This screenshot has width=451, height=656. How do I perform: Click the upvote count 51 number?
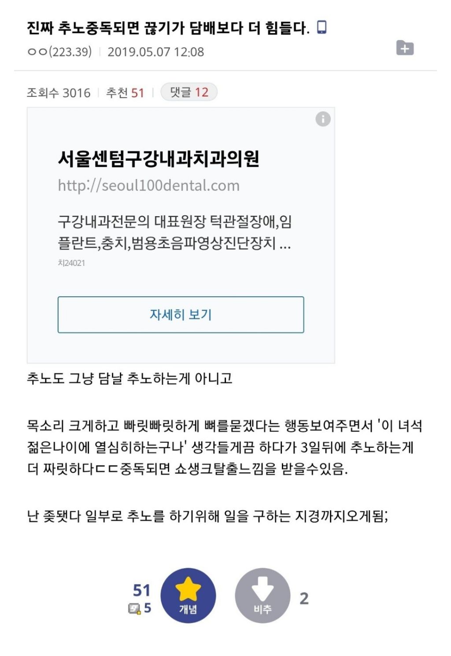[x=142, y=590]
